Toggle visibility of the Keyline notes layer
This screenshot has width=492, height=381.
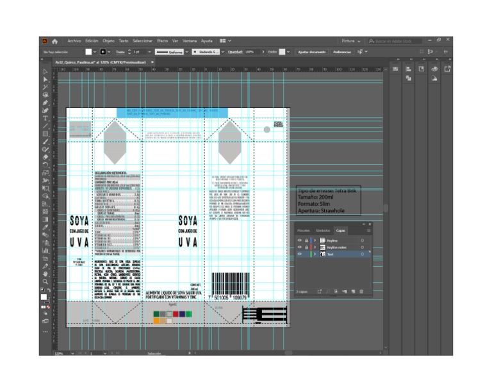pos(299,247)
